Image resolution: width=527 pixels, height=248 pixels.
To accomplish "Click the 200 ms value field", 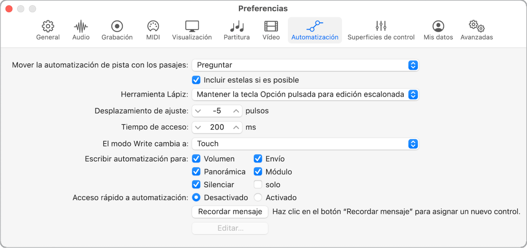I will (217, 127).
